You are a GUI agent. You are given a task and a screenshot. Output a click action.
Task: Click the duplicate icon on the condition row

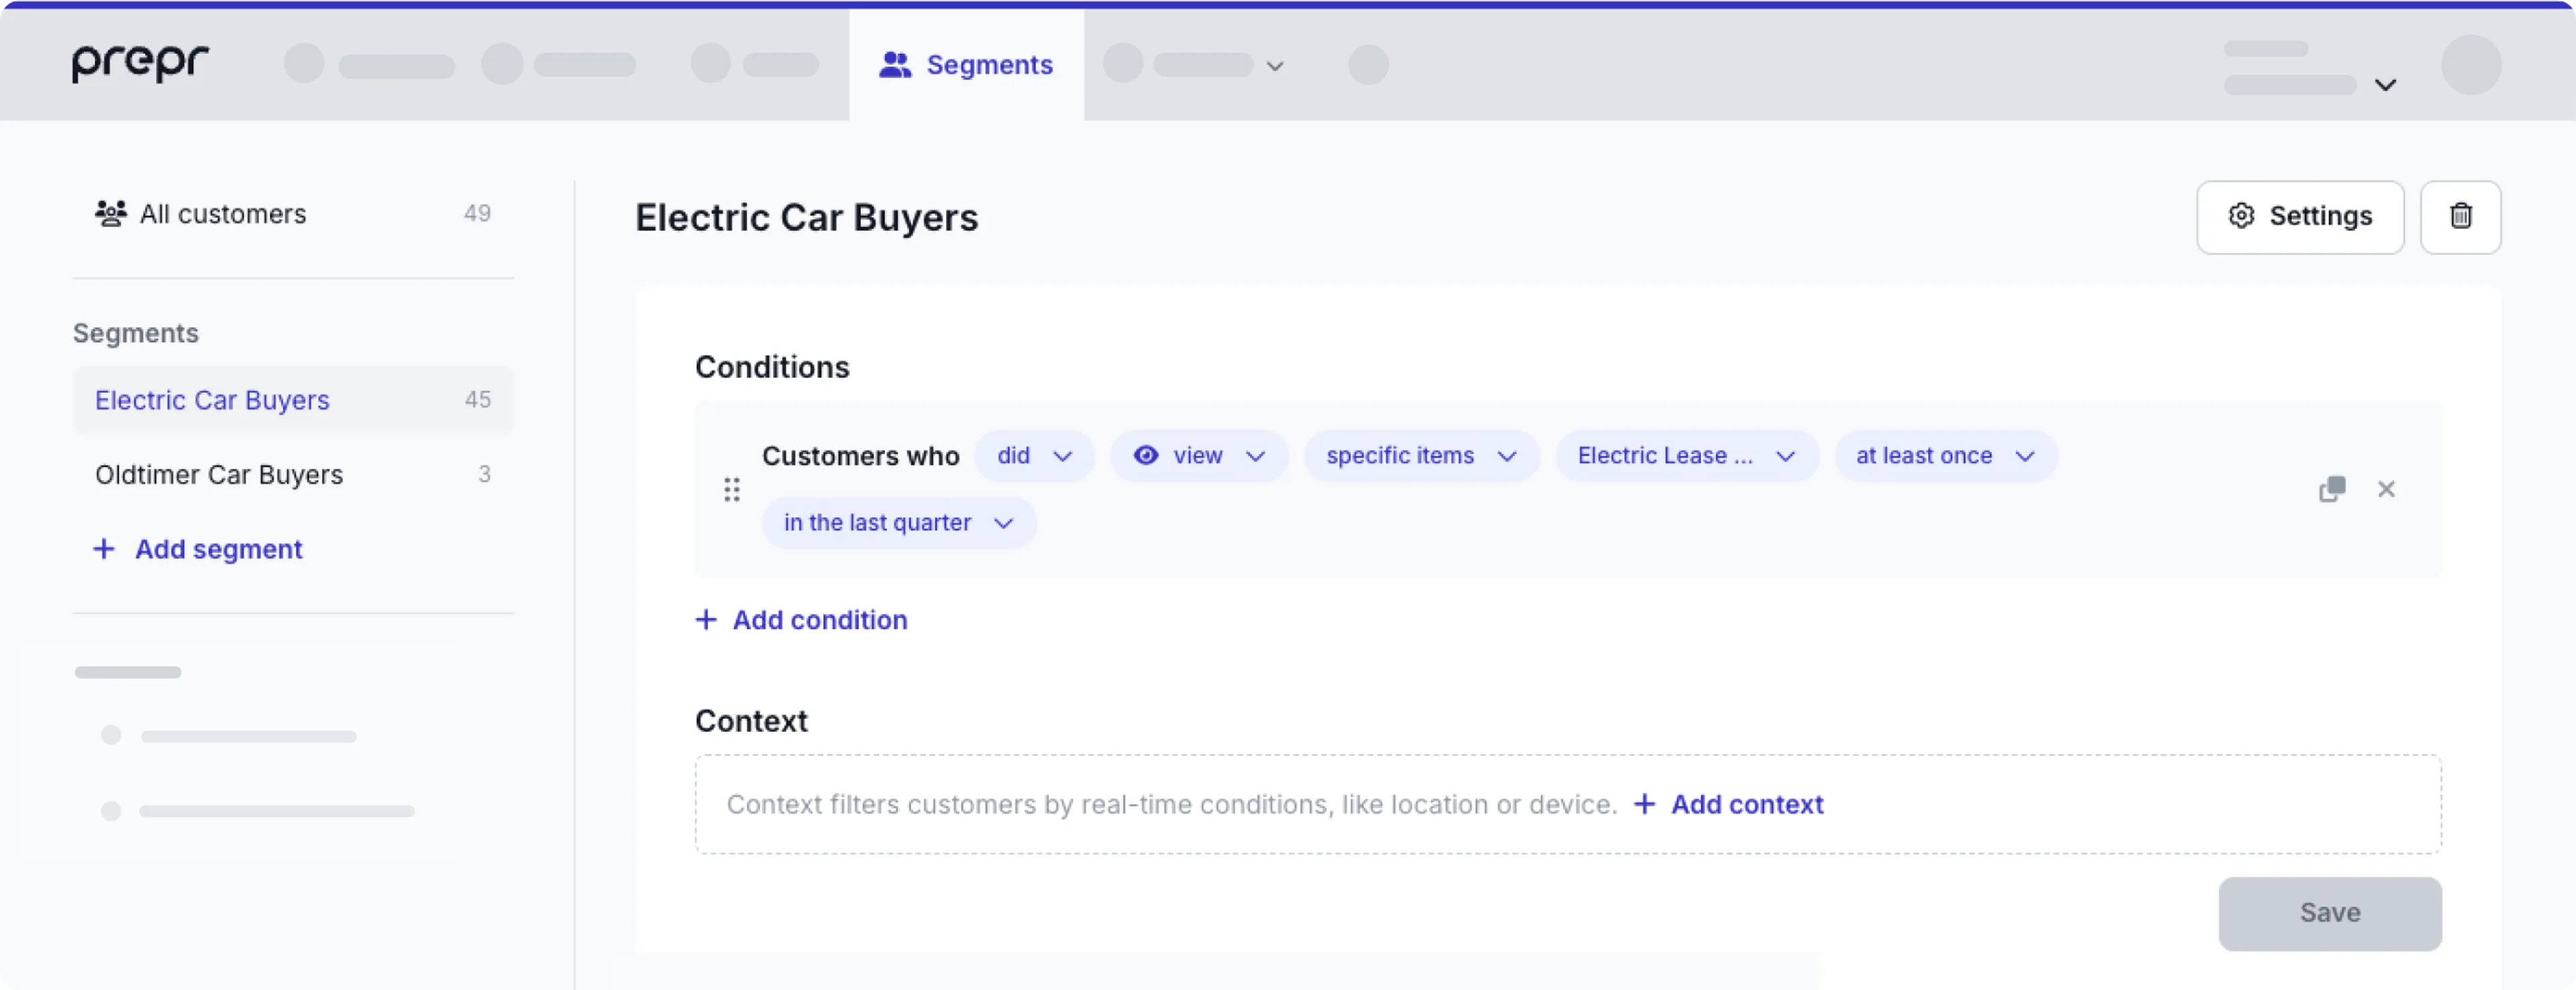click(x=2331, y=489)
